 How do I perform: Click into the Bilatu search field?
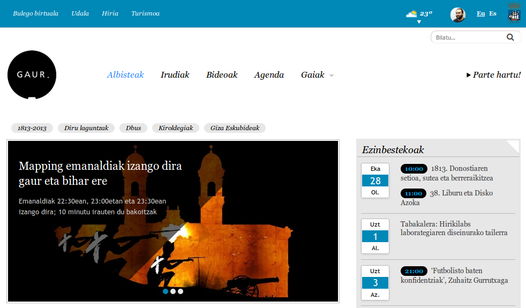(x=466, y=37)
